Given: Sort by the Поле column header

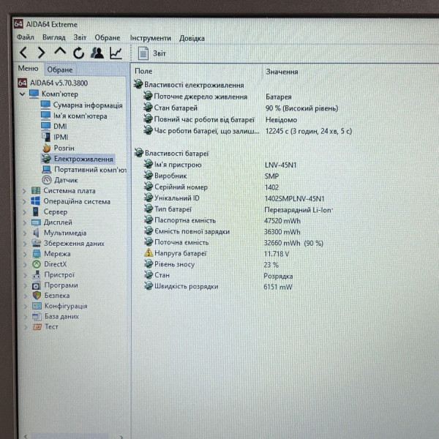Looking at the screenshot, I should click(143, 71).
